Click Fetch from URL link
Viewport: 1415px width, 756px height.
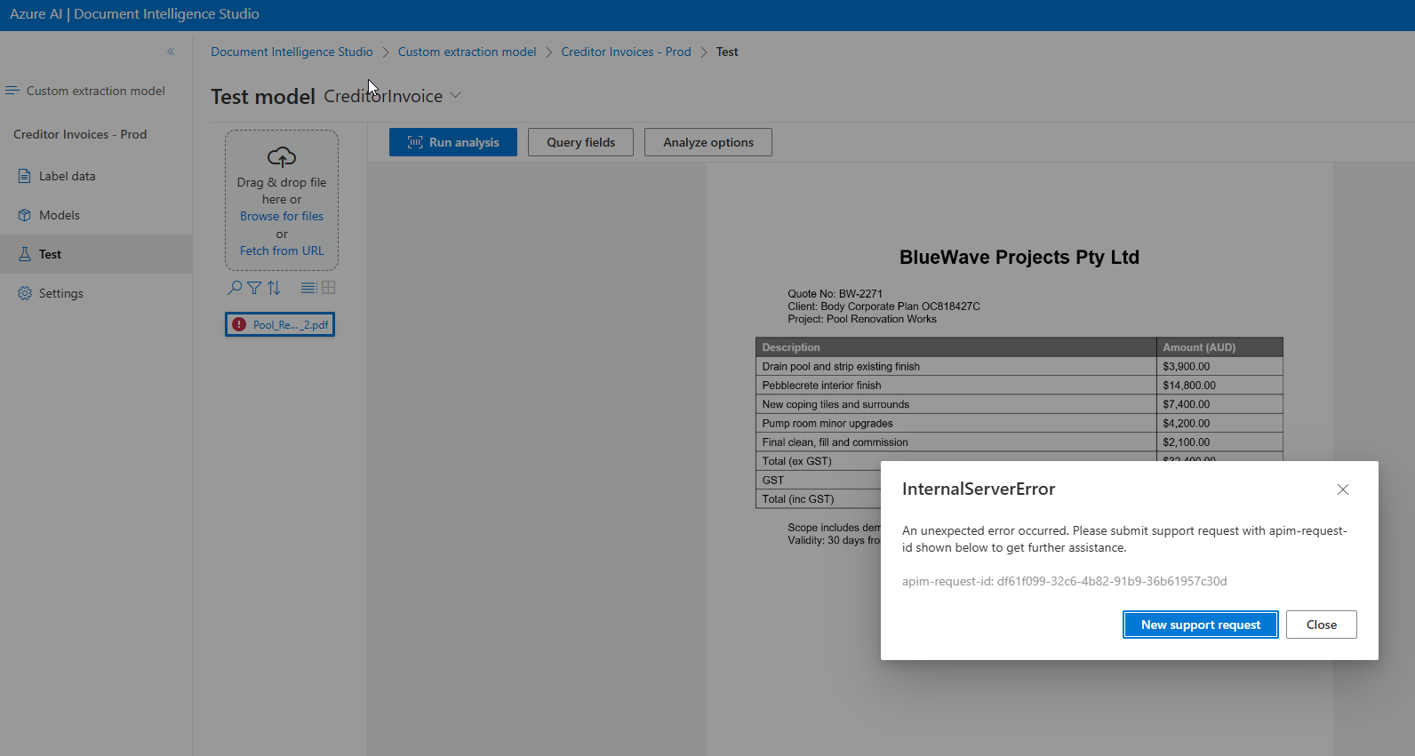point(282,251)
